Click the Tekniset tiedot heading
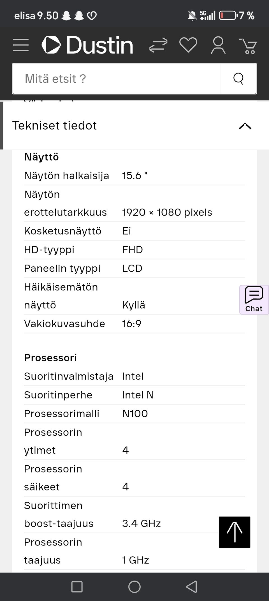 (54, 126)
